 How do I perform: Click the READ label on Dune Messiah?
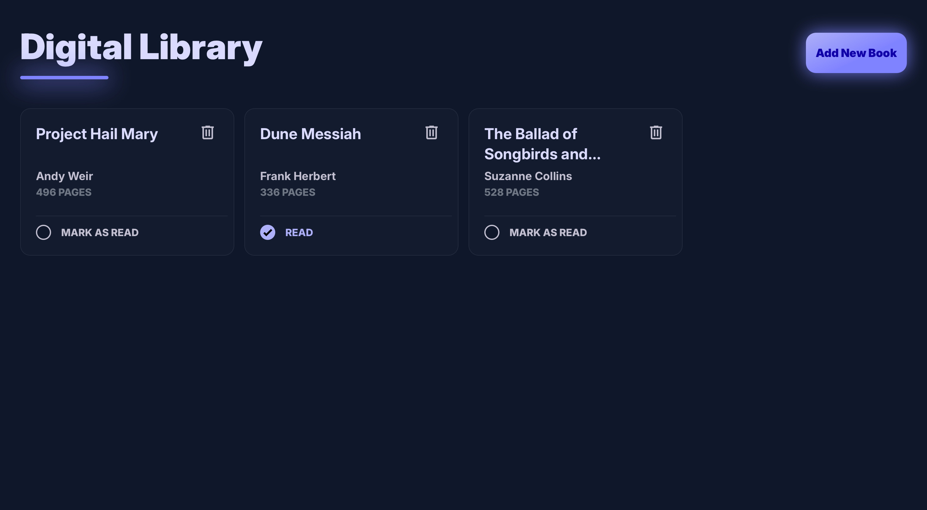(299, 233)
